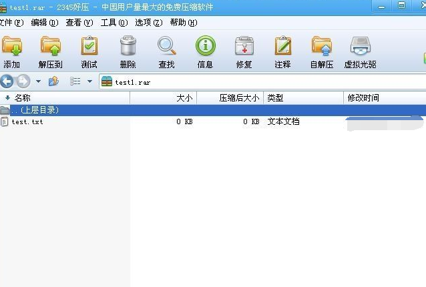The height and width of the screenshot is (287, 426).
Task: Open the 编辑(D) menu
Action: pyautogui.click(x=45, y=23)
